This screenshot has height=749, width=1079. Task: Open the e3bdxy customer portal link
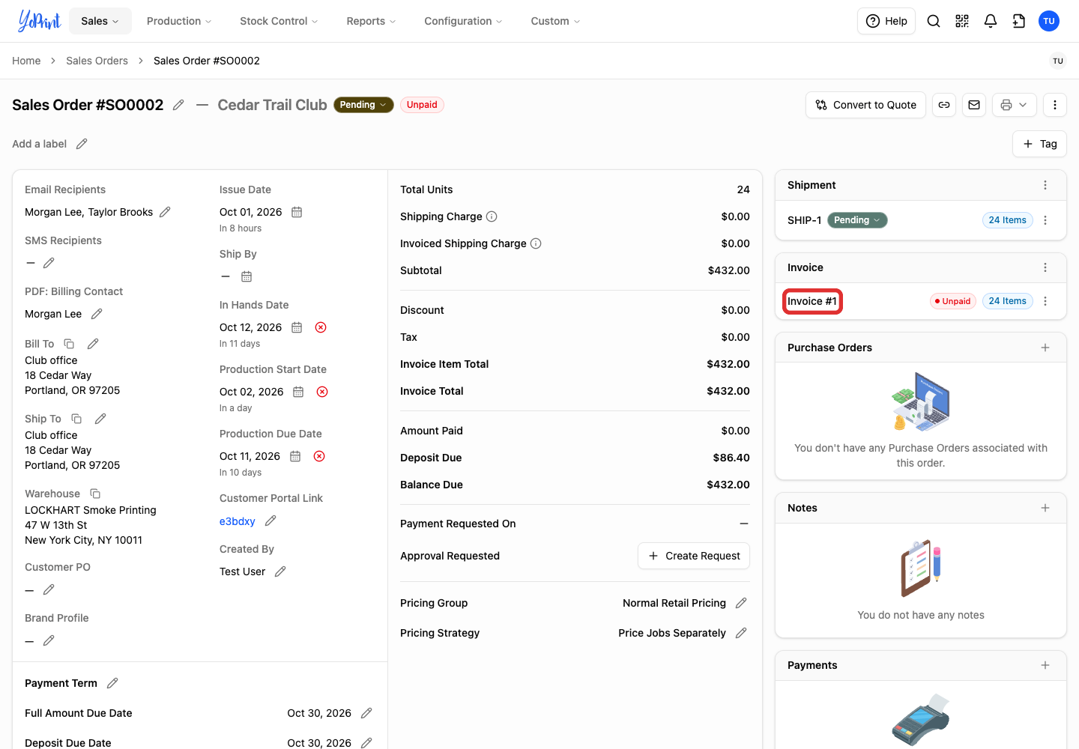[238, 521]
